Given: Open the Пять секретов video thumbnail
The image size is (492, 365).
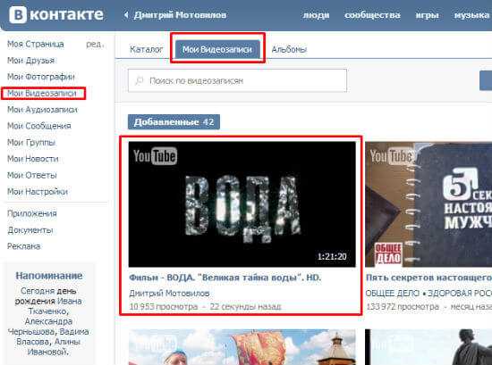Looking at the screenshot, I should click(x=428, y=204).
